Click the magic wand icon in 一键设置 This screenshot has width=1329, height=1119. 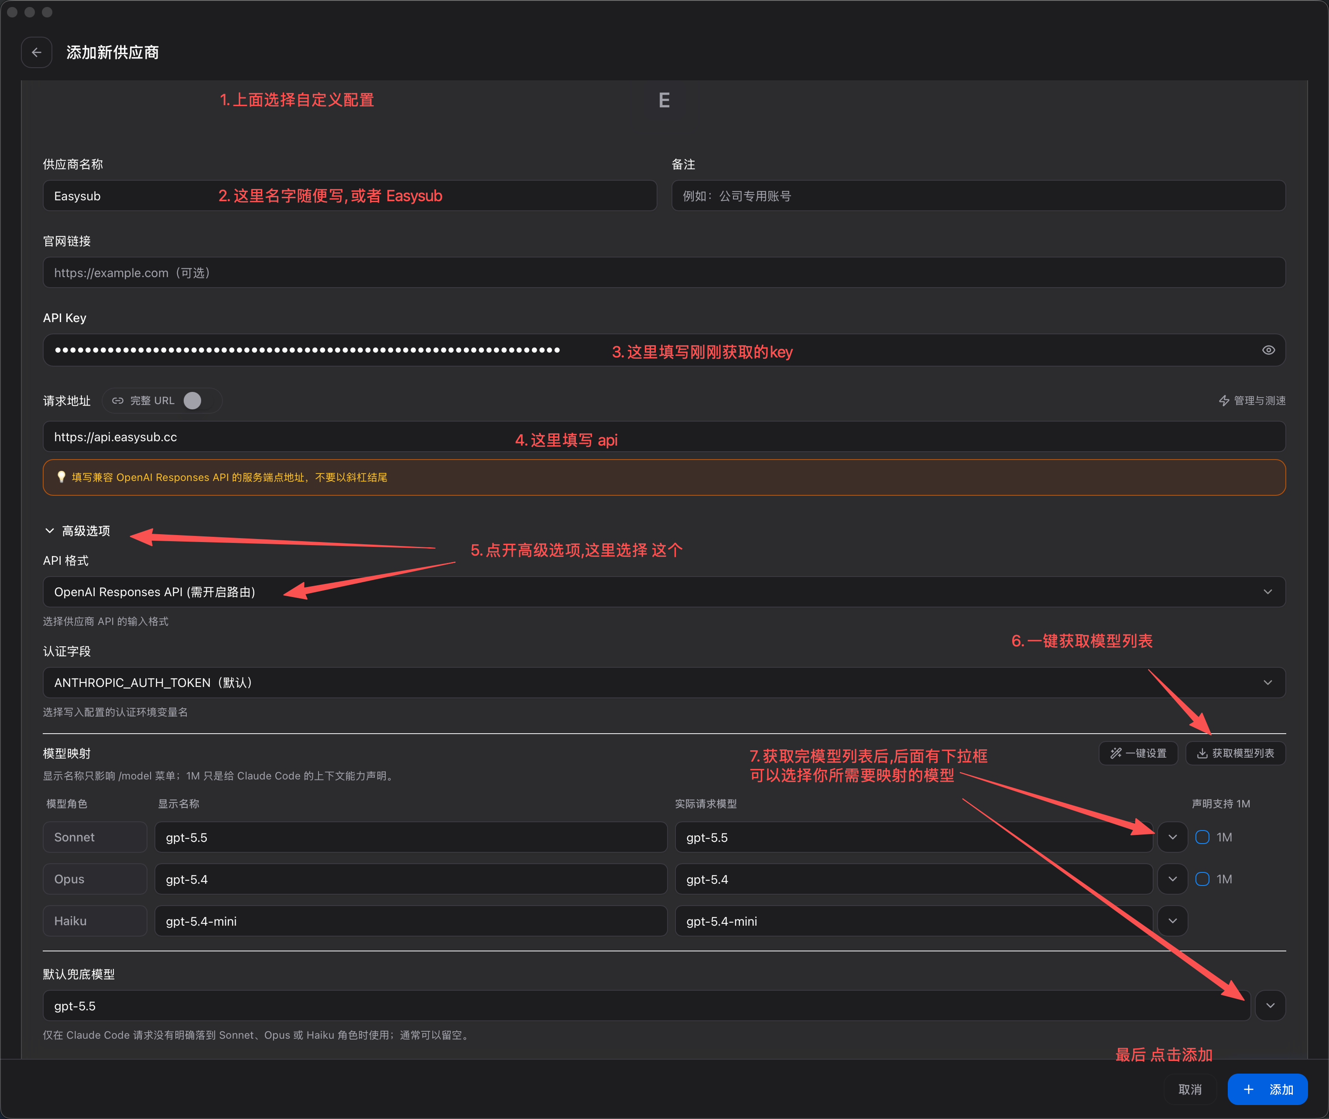tap(1116, 754)
